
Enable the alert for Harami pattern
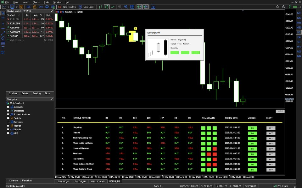click(x=271, y=133)
